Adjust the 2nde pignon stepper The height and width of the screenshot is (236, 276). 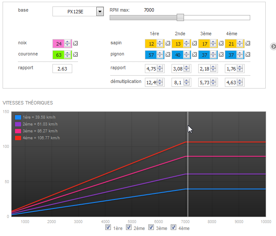click(x=187, y=55)
